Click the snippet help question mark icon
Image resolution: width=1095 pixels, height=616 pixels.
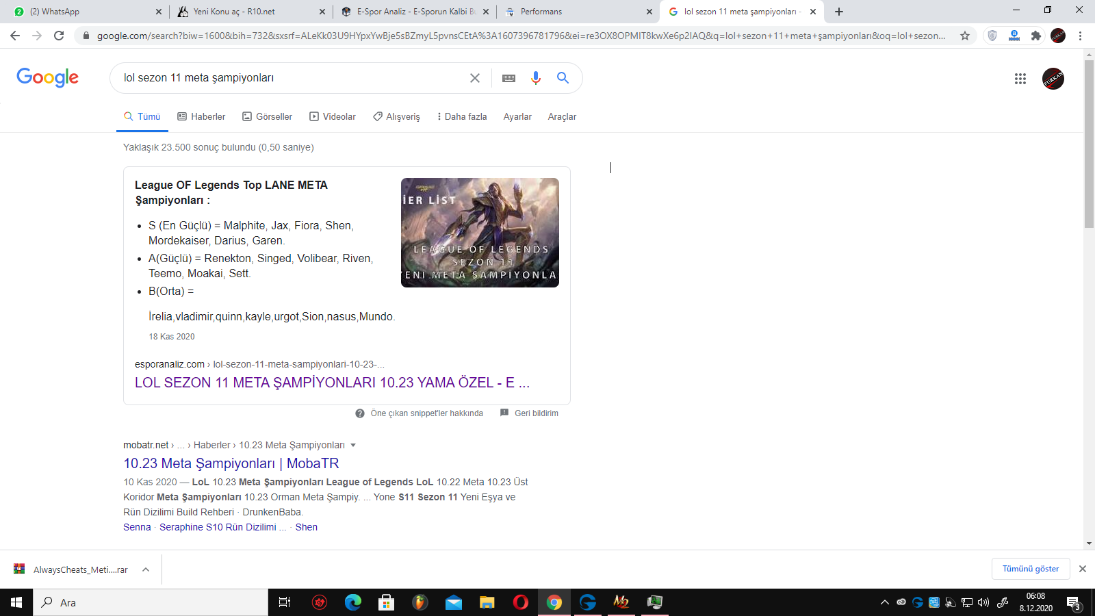360,413
